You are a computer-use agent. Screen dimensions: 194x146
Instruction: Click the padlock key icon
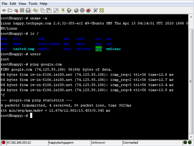[63, 10]
